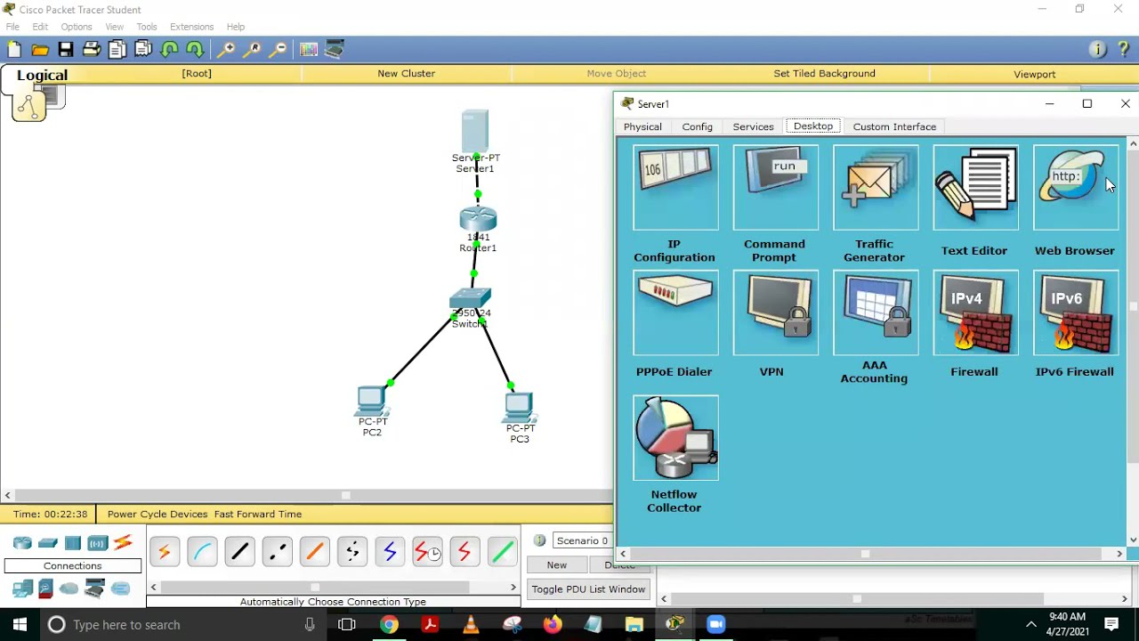Click the New Cluster button
The width and height of the screenshot is (1139, 641).
point(406,74)
